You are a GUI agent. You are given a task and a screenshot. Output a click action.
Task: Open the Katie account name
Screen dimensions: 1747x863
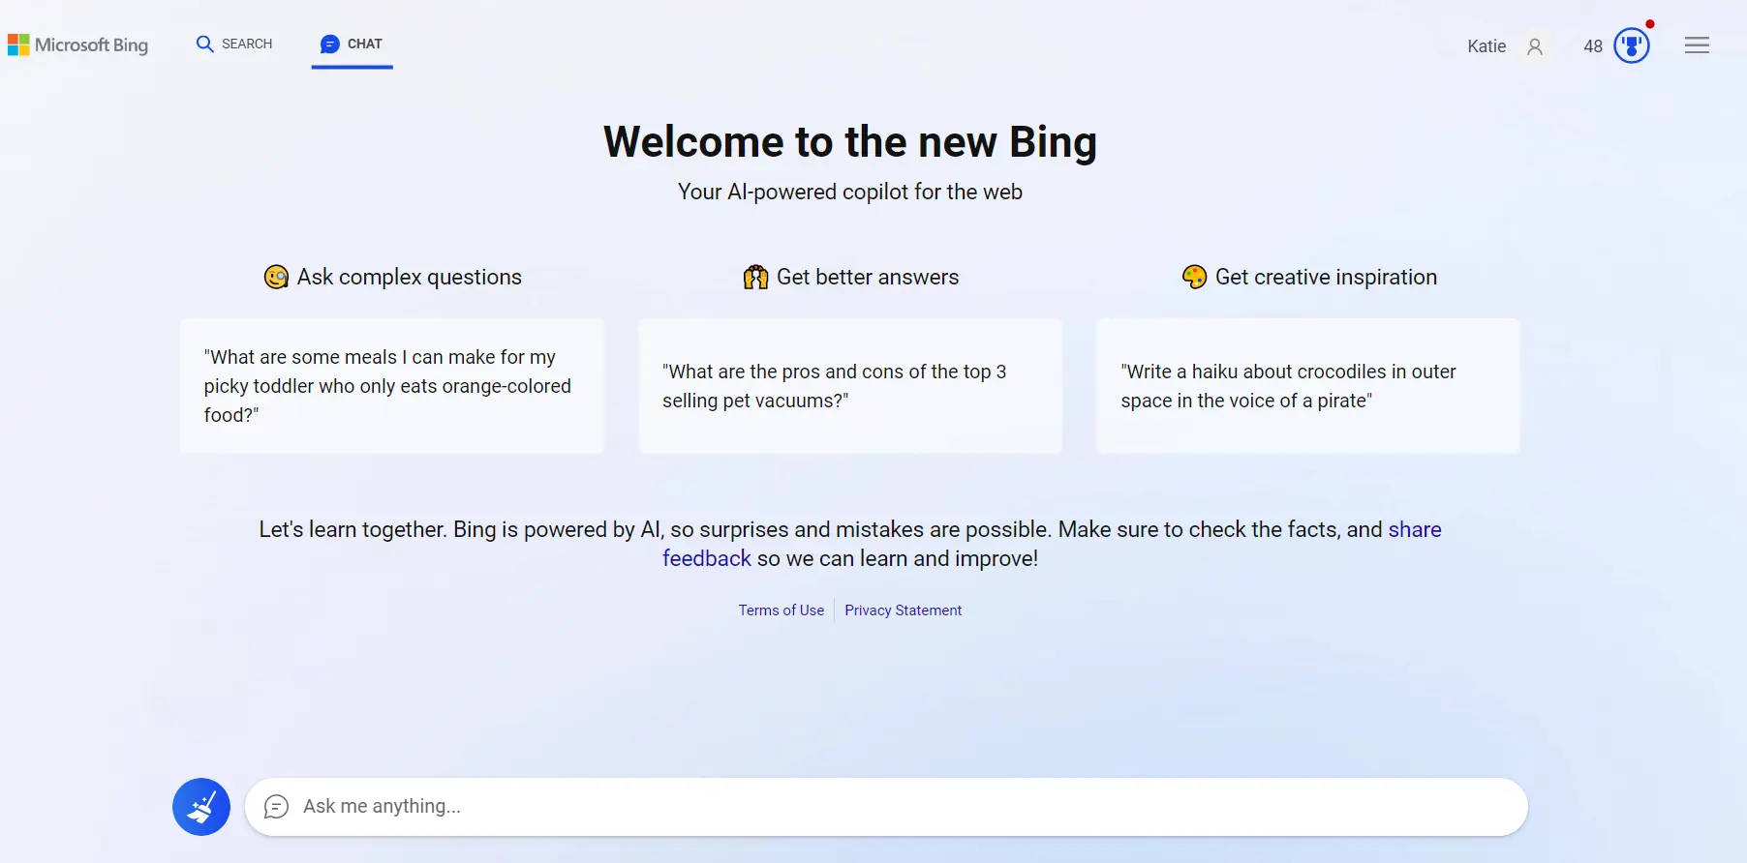click(x=1486, y=46)
